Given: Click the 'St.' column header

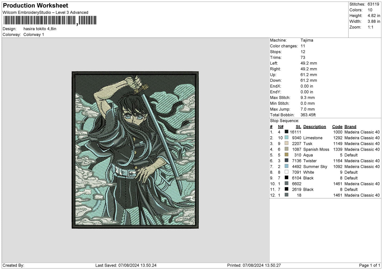Looking at the screenshot, I should point(298,127).
